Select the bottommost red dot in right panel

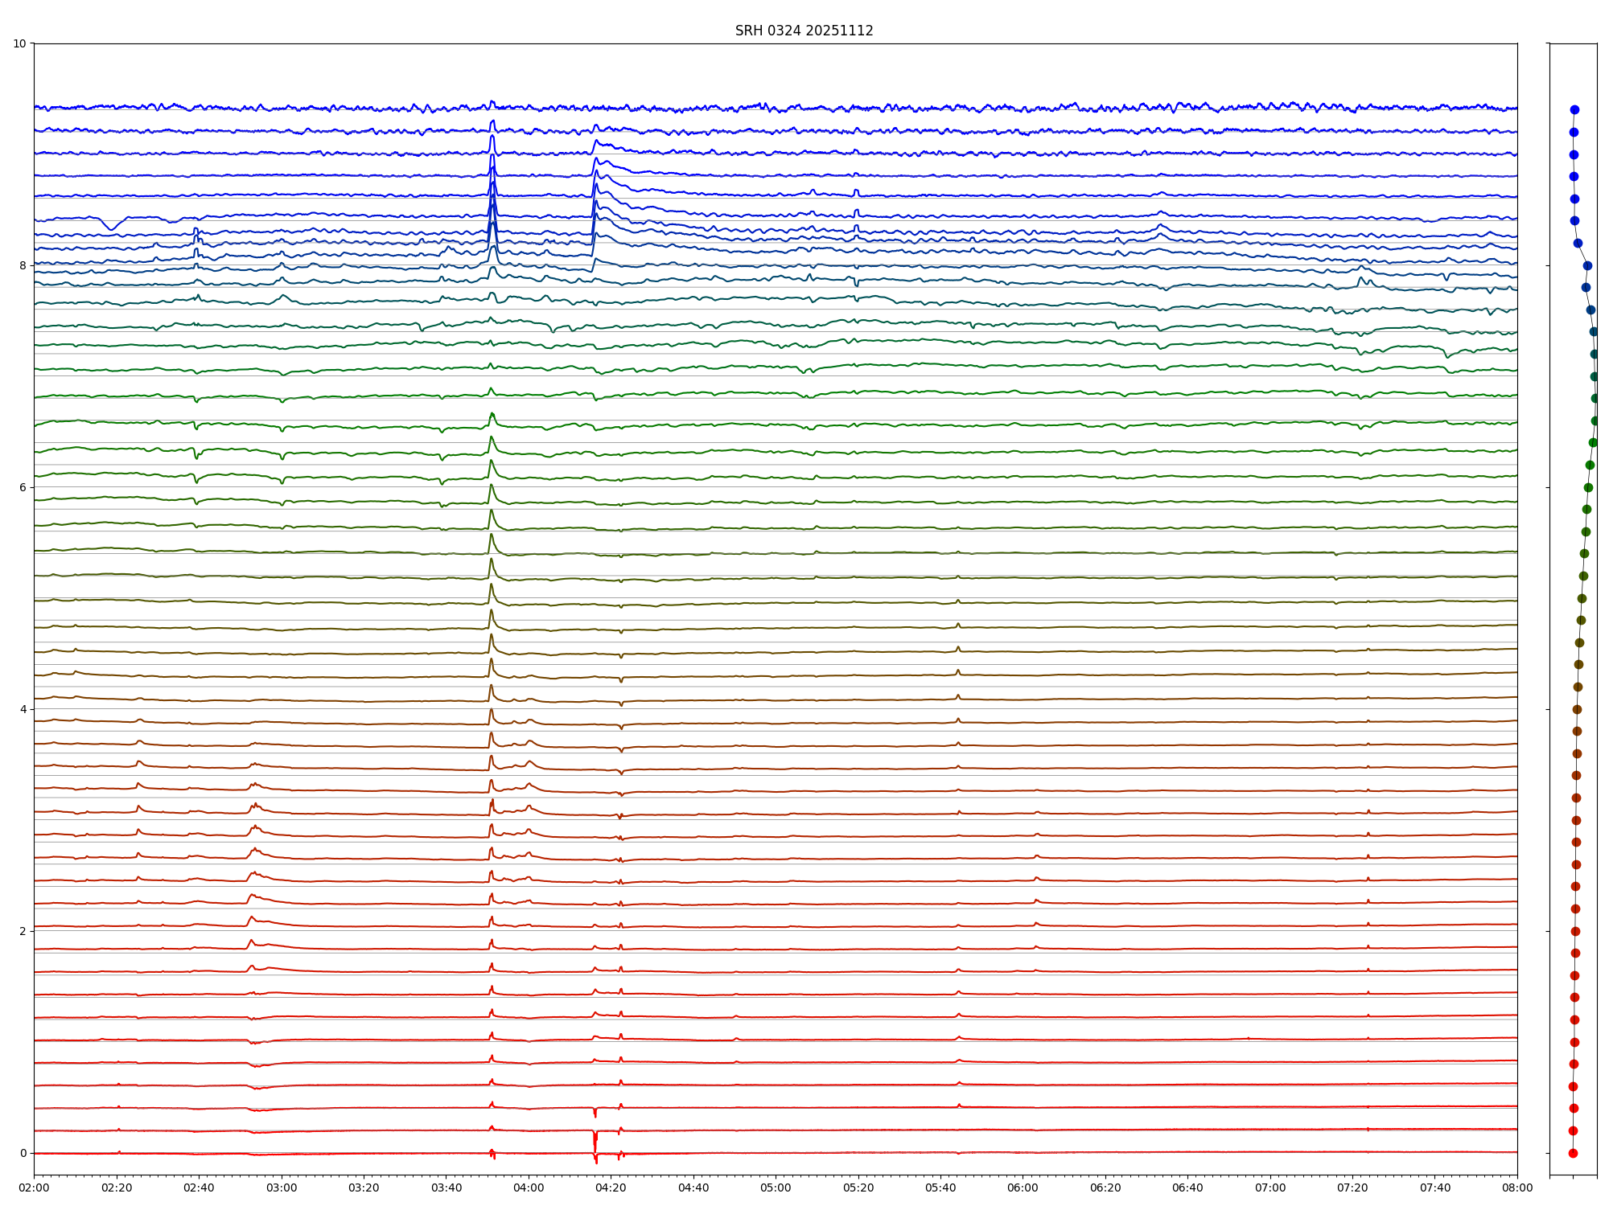1573,1153
